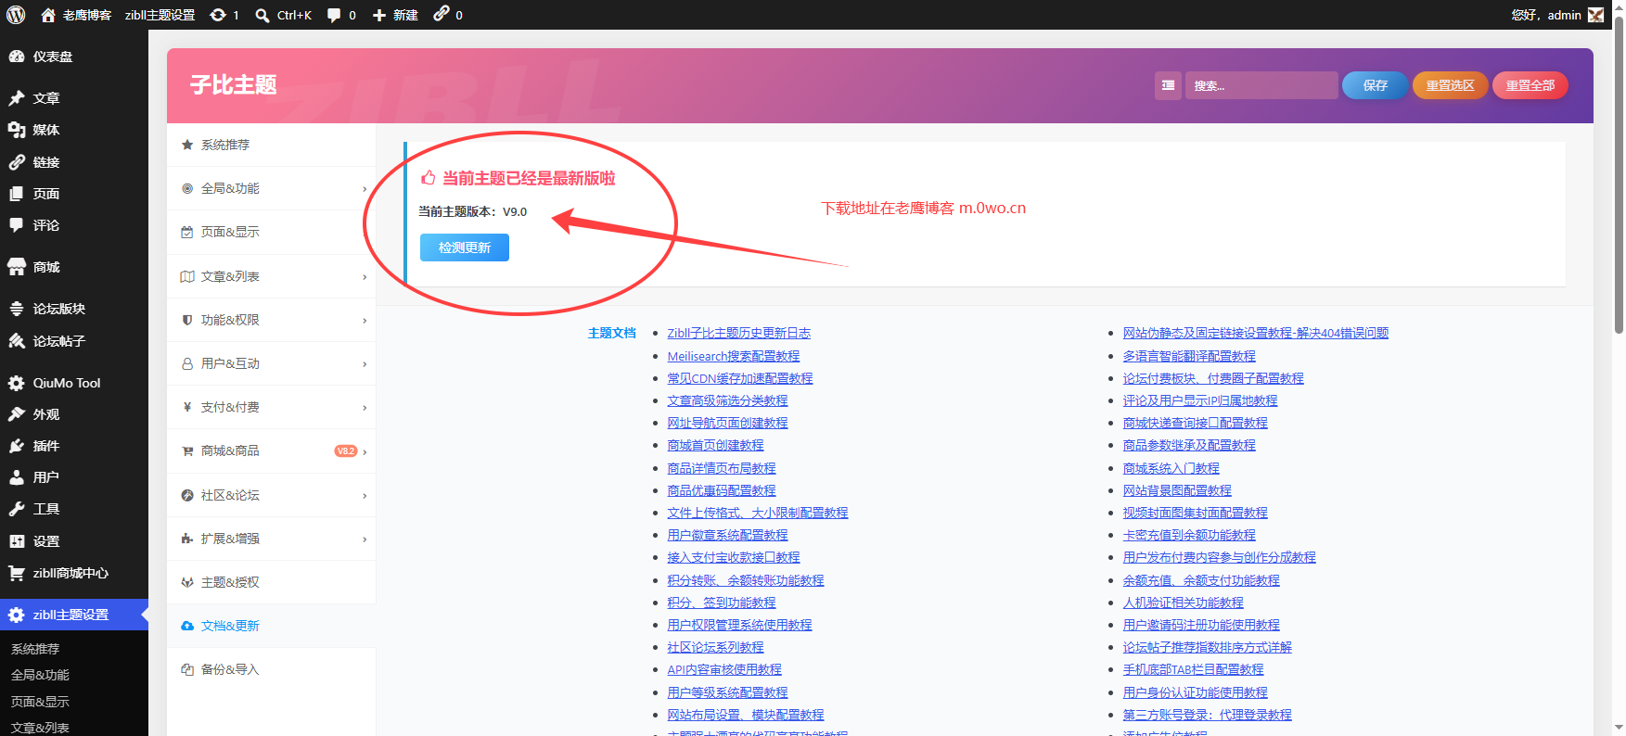The width and height of the screenshot is (1626, 736).
Task: Click the page vertical scrollbar
Action: 1619,176
